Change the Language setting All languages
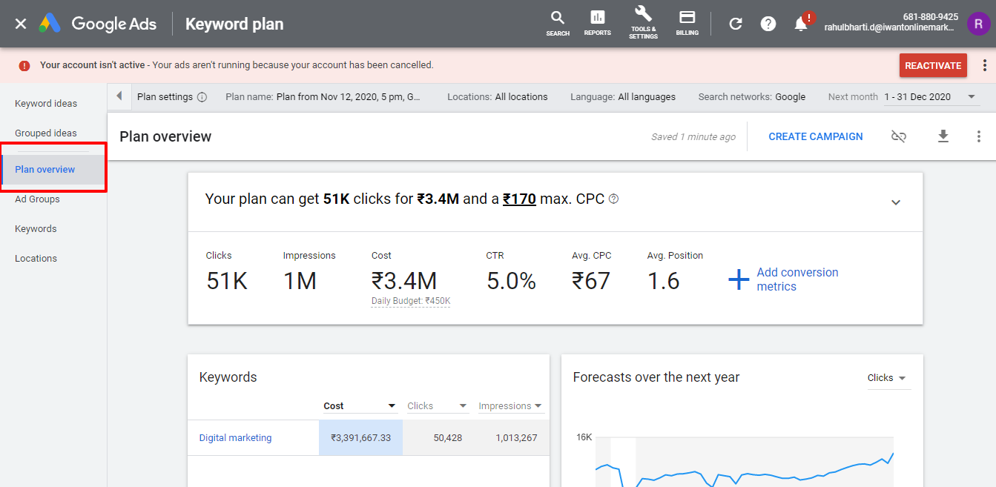The height and width of the screenshot is (487, 996). [x=623, y=97]
